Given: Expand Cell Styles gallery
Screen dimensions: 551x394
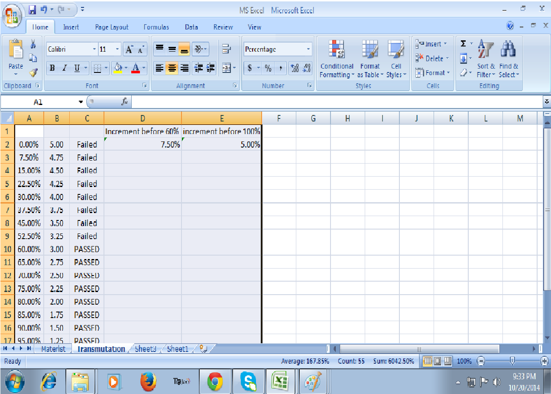Looking at the screenshot, I should coord(396,59).
